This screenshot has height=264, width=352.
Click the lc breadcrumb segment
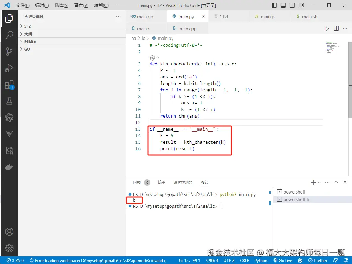tap(143, 38)
